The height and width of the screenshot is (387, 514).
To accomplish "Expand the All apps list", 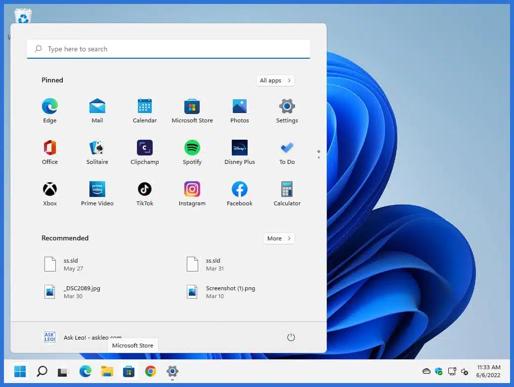I will pyautogui.click(x=275, y=80).
